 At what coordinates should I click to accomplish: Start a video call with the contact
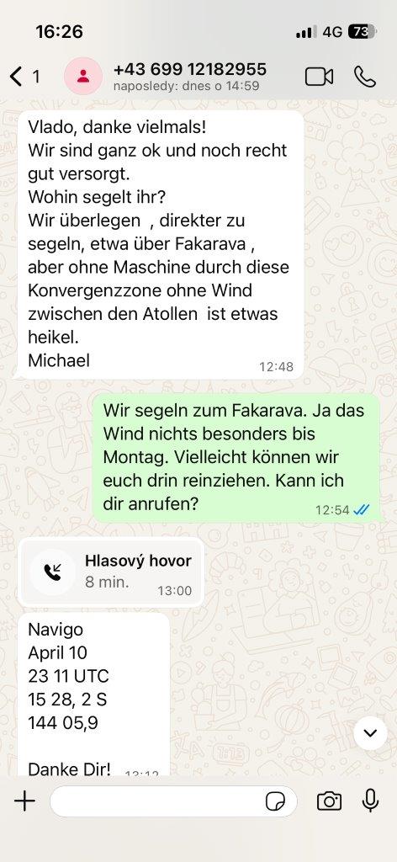[x=319, y=77]
